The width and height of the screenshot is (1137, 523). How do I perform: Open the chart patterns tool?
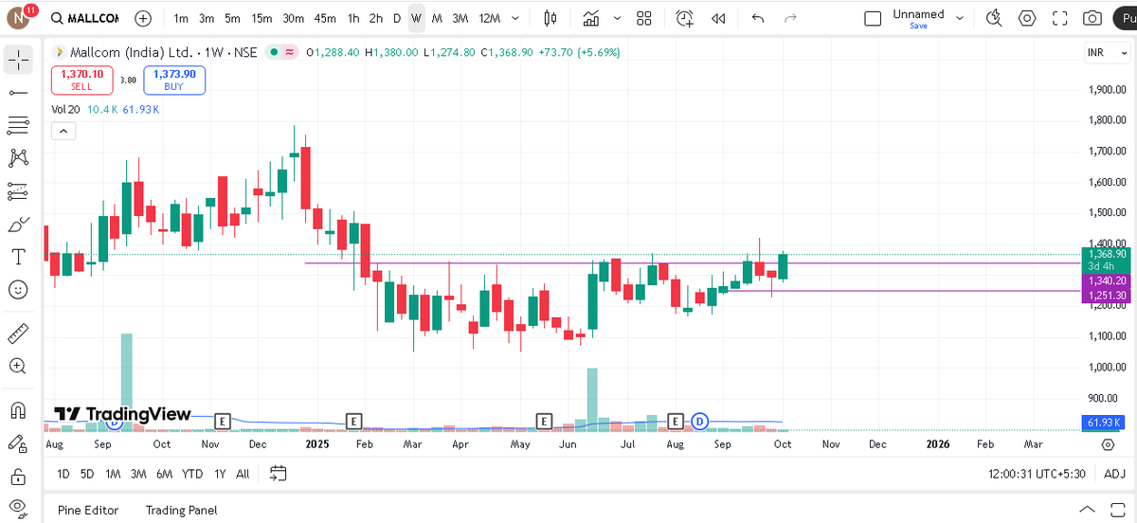[x=17, y=157]
